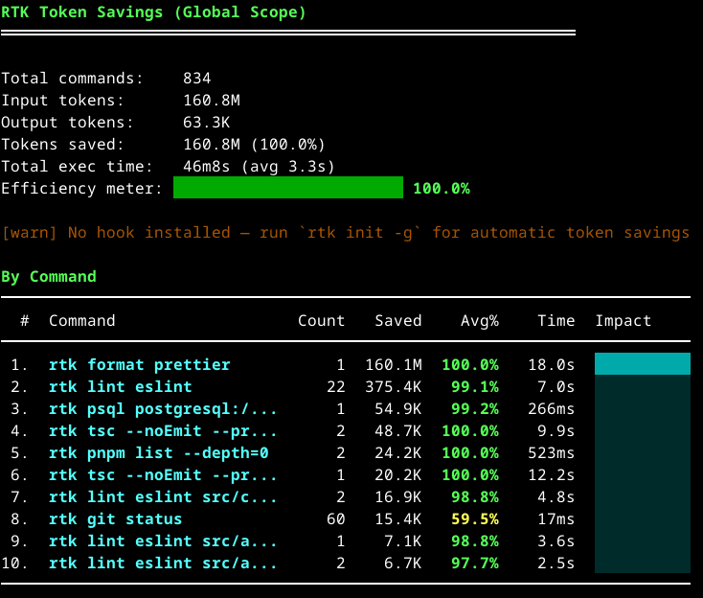This screenshot has height=598, width=703.
Task: Click the 54.9K saved value
Action: pos(398,408)
